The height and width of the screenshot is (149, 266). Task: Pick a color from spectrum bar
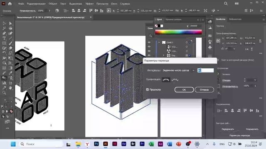tap(178, 32)
